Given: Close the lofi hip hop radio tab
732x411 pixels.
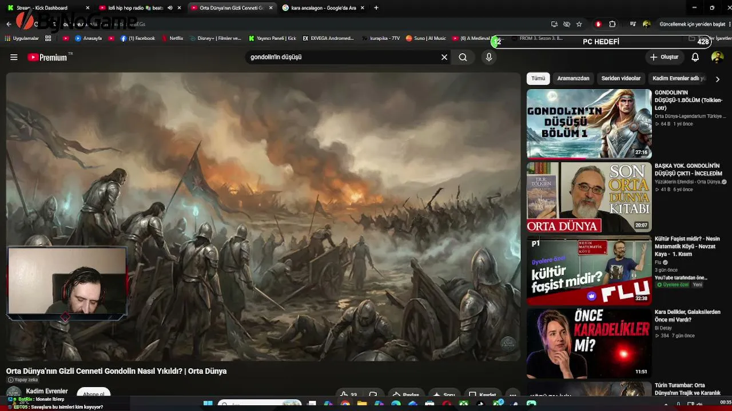Looking at the screenshot, I should pyautogui.click(x=180, y=8).
